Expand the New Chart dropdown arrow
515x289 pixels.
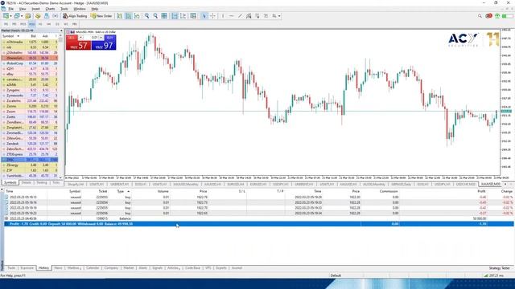[x=10, y=16]
